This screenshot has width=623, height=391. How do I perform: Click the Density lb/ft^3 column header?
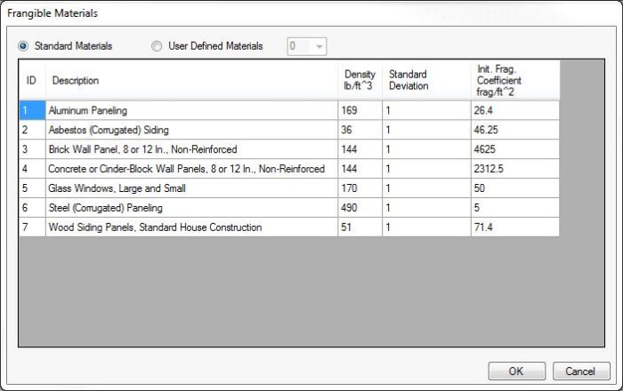[x=360, y=80]
